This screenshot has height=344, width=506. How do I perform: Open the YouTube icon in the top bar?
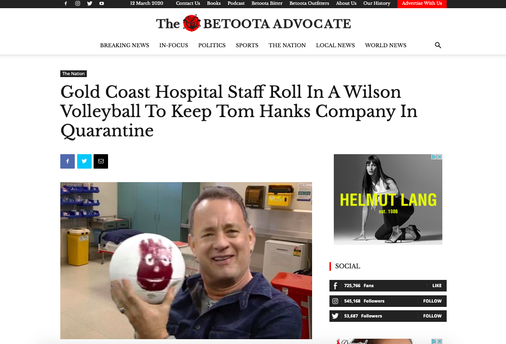tap(102, 3)
